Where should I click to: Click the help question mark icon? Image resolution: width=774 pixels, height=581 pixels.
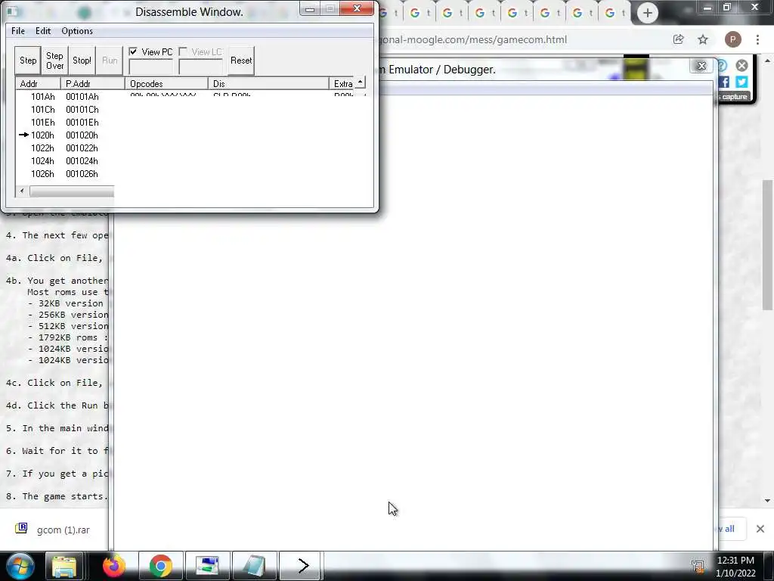(x=723, y=65)
